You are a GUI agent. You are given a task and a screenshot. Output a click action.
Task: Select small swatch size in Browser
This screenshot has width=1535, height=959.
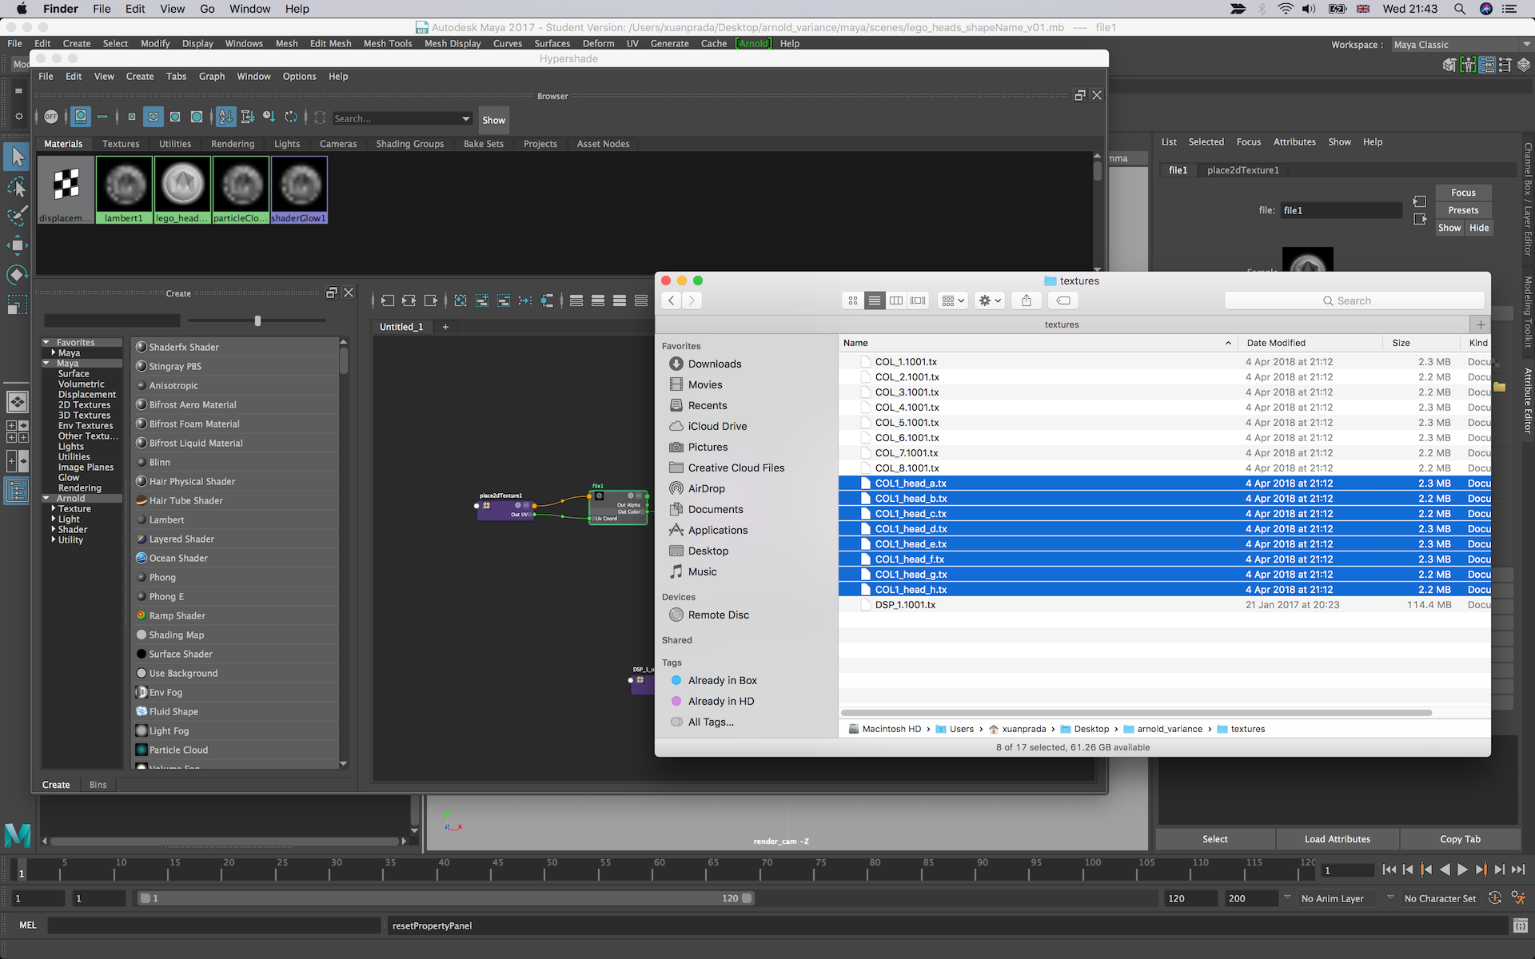tap(132, 117)
